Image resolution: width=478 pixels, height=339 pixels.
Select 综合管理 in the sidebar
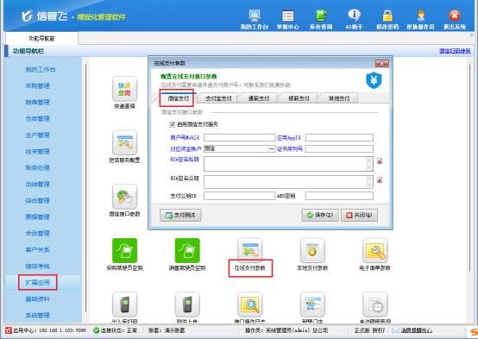[x=37, y=201]
